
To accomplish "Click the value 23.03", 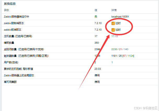I will (x=98, y=69).
